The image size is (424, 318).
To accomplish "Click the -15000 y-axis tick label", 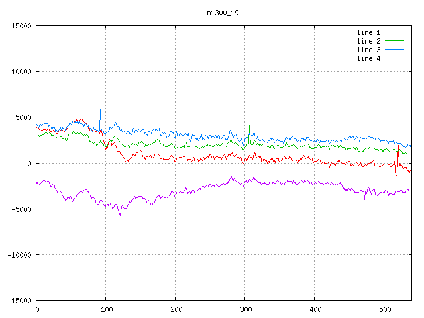I will [19, 301].
